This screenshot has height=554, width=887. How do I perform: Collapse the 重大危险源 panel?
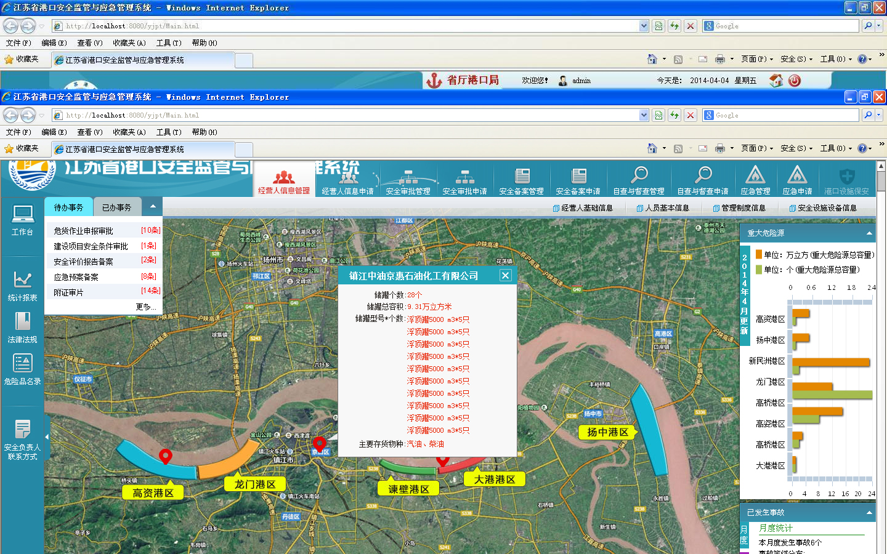[869, 233]
